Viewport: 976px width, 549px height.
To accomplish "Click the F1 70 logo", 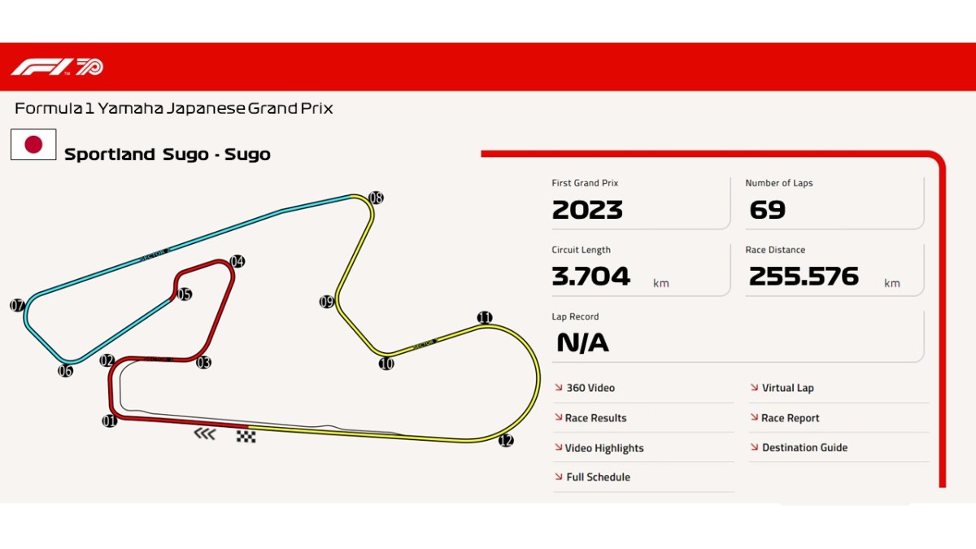I will coord(57,67).
